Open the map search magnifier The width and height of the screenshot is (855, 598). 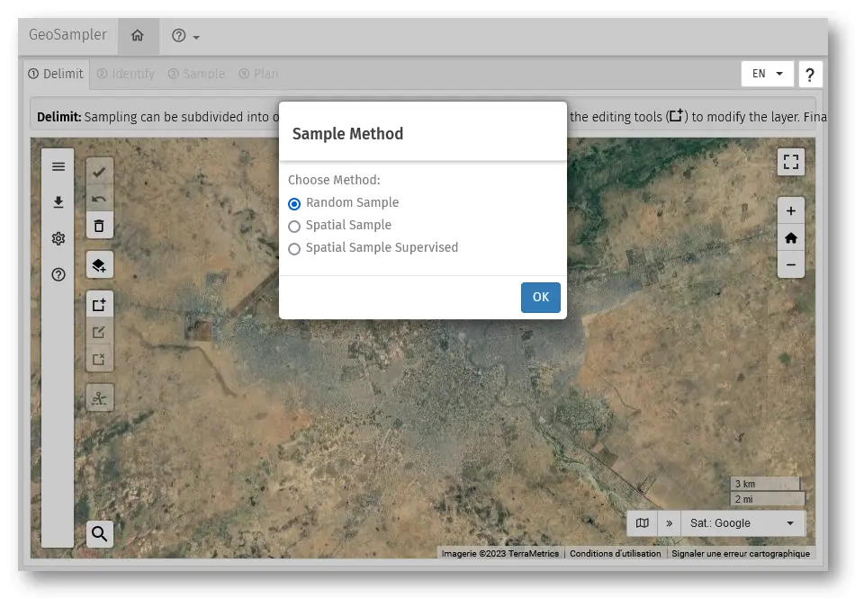[100, 534]
